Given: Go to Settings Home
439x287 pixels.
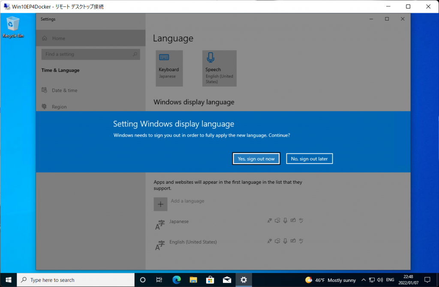Looking at the screenshot, I should (91, 38).
